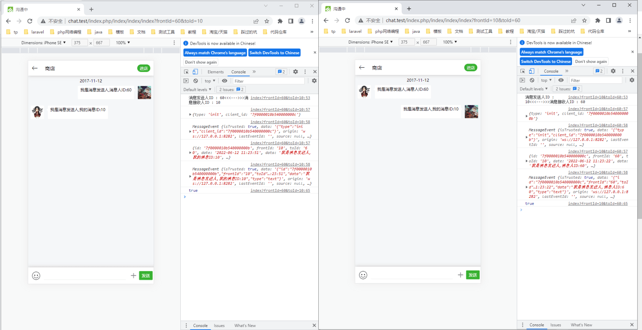Image resolution: width=642 pixels, height=330 pixels.
Task: Share page icon in left address bar
Action: point(256,21)
